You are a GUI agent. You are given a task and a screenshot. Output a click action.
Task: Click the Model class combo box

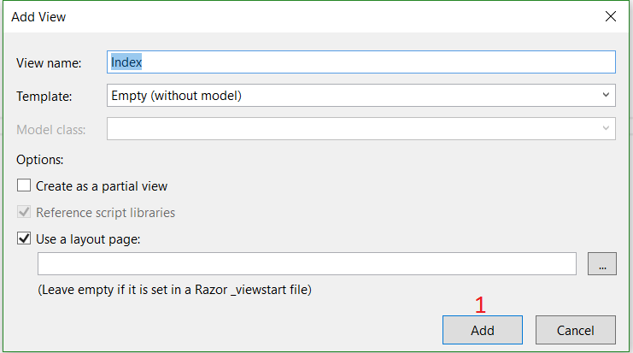click(350, 129)
